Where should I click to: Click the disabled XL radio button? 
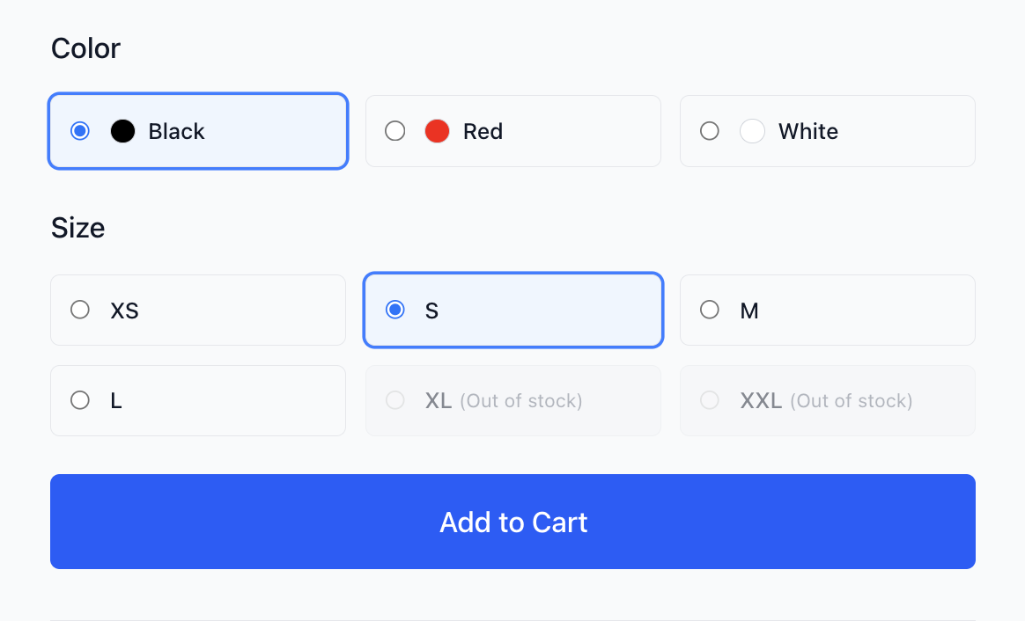[395, 400]
